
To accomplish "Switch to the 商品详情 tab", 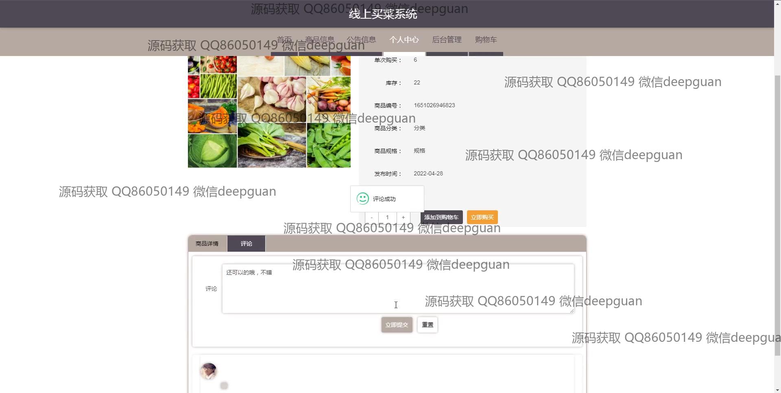I will [207, 244].
